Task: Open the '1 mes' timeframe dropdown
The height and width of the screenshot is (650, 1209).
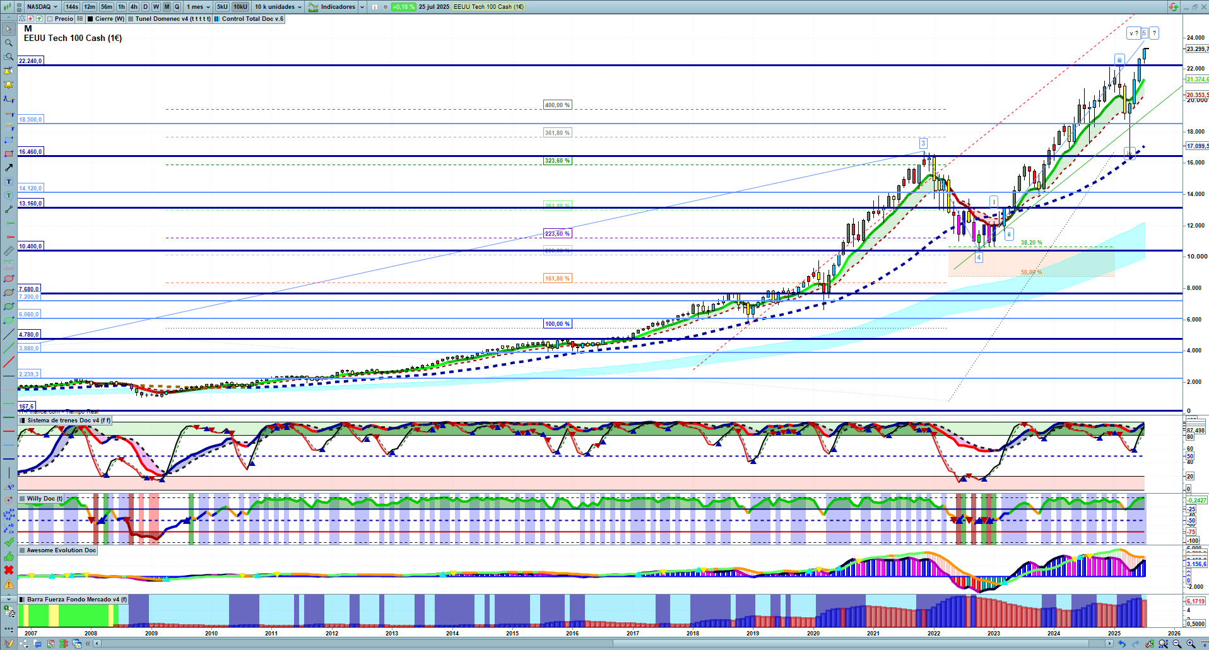Action: coord(198,7)
